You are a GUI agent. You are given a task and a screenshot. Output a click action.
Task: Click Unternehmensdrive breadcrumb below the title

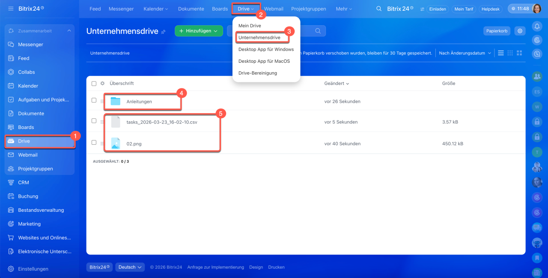pos(110,53)
